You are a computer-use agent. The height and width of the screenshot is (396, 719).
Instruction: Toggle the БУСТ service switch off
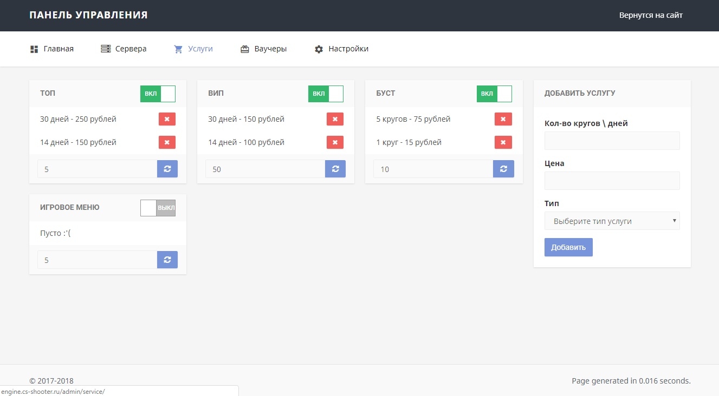tap(494, 94)
